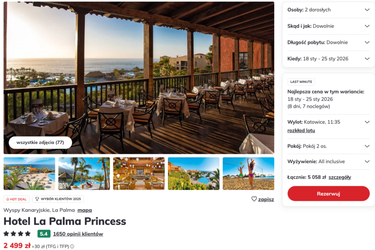Click the Wybór klientów 2025 badge
This screenshot has width=375, height=250.
coord(59,199)
